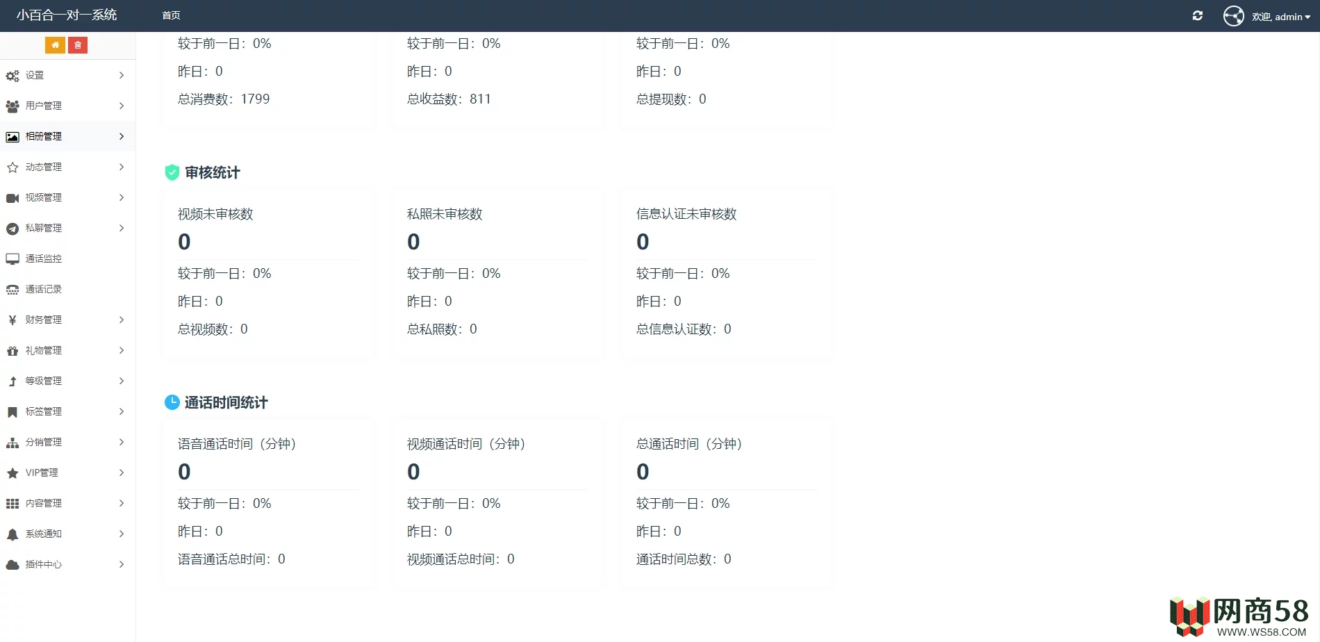Select the 财务管理 menu label
The height and width of the screenshot is (642, 1320).
coord(44,320)
